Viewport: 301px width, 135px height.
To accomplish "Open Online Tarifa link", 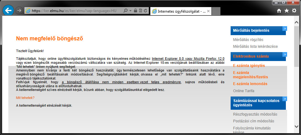I will [244, 91].
